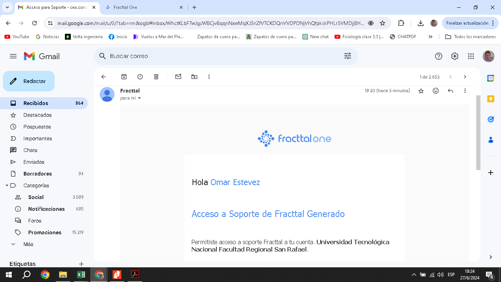501x282 pixels.
Task: Toggle the main menu hamburger
Action: [x=13, y=56]
